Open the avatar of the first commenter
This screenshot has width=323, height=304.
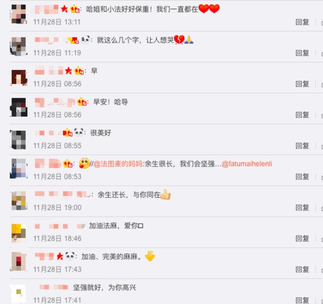tap(18, 14)
